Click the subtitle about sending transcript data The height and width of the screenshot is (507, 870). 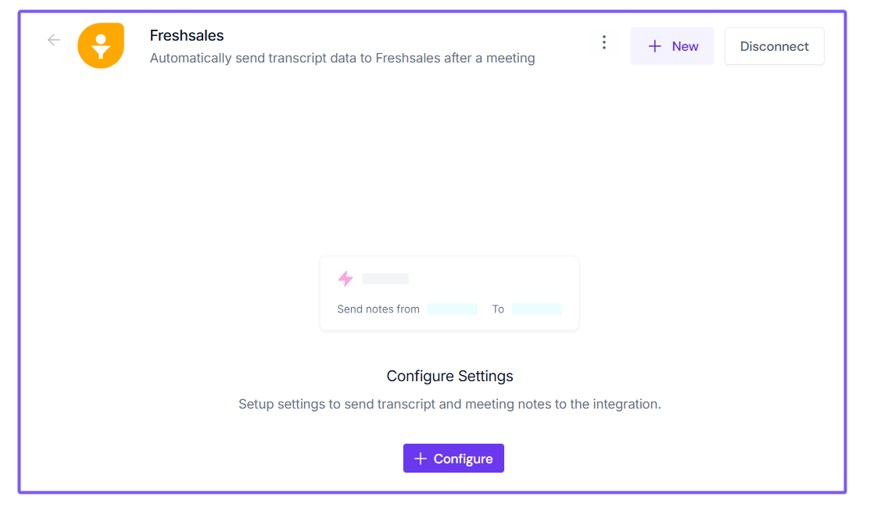coord(342,58)
